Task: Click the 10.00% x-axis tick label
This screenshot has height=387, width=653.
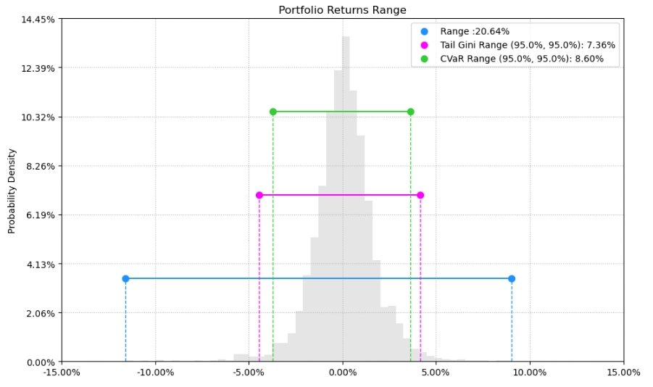Action: pos(530,373)
